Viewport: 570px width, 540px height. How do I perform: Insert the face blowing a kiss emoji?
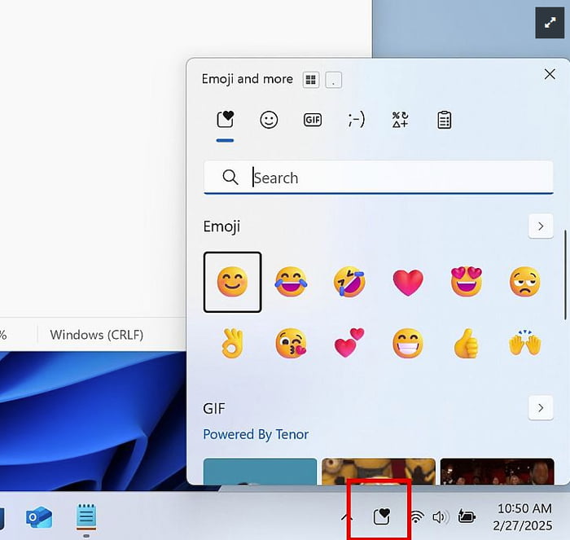[x=291, y=343]
